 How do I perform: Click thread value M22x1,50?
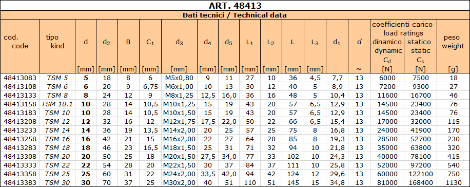(x=179, y=165)
